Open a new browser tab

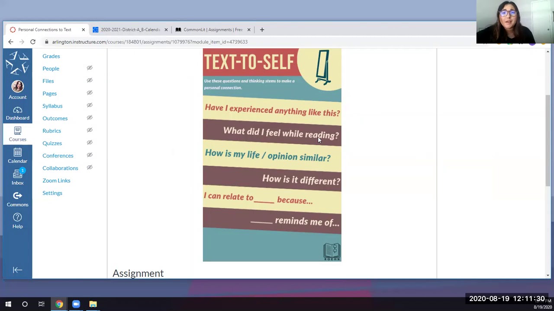coord(262,30)
